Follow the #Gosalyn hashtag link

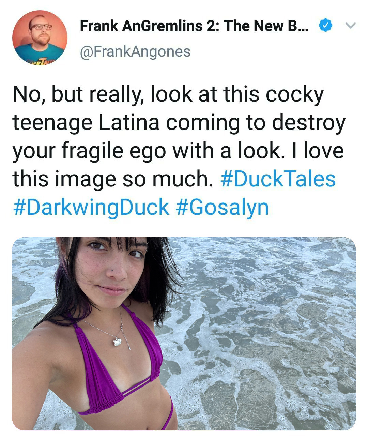click(x=223, y=207)
